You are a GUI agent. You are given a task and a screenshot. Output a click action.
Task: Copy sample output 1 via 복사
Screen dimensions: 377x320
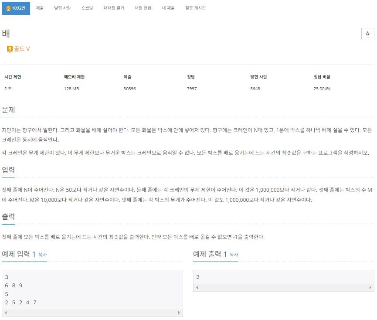click(234, 255)
